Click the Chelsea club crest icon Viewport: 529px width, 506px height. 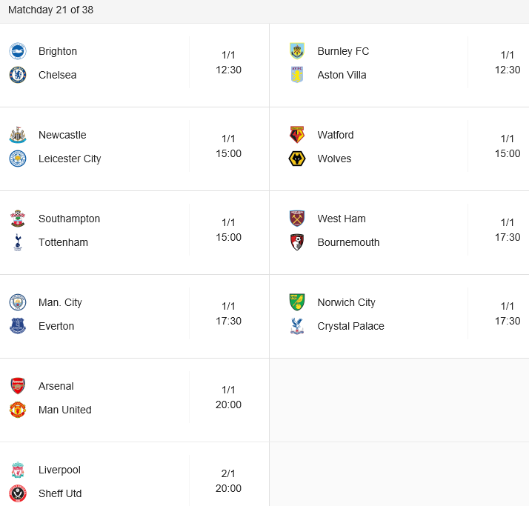coord(18,75)
